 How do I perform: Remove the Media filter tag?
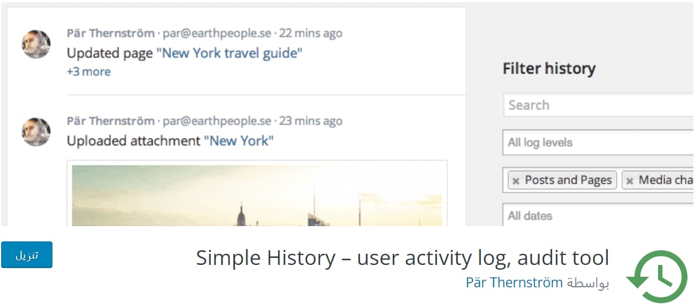coord(630,181)
